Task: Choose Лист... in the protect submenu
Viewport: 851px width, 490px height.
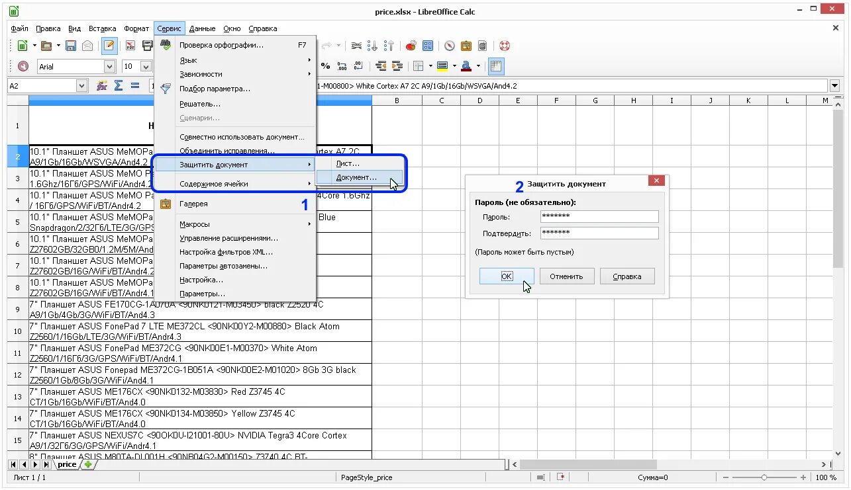Action: point(360,163)
